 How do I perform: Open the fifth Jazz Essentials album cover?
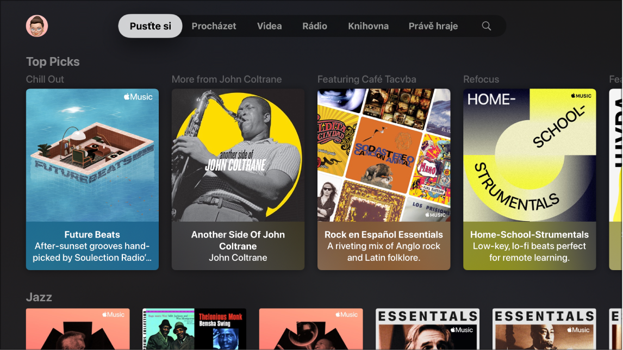(544, 329)
